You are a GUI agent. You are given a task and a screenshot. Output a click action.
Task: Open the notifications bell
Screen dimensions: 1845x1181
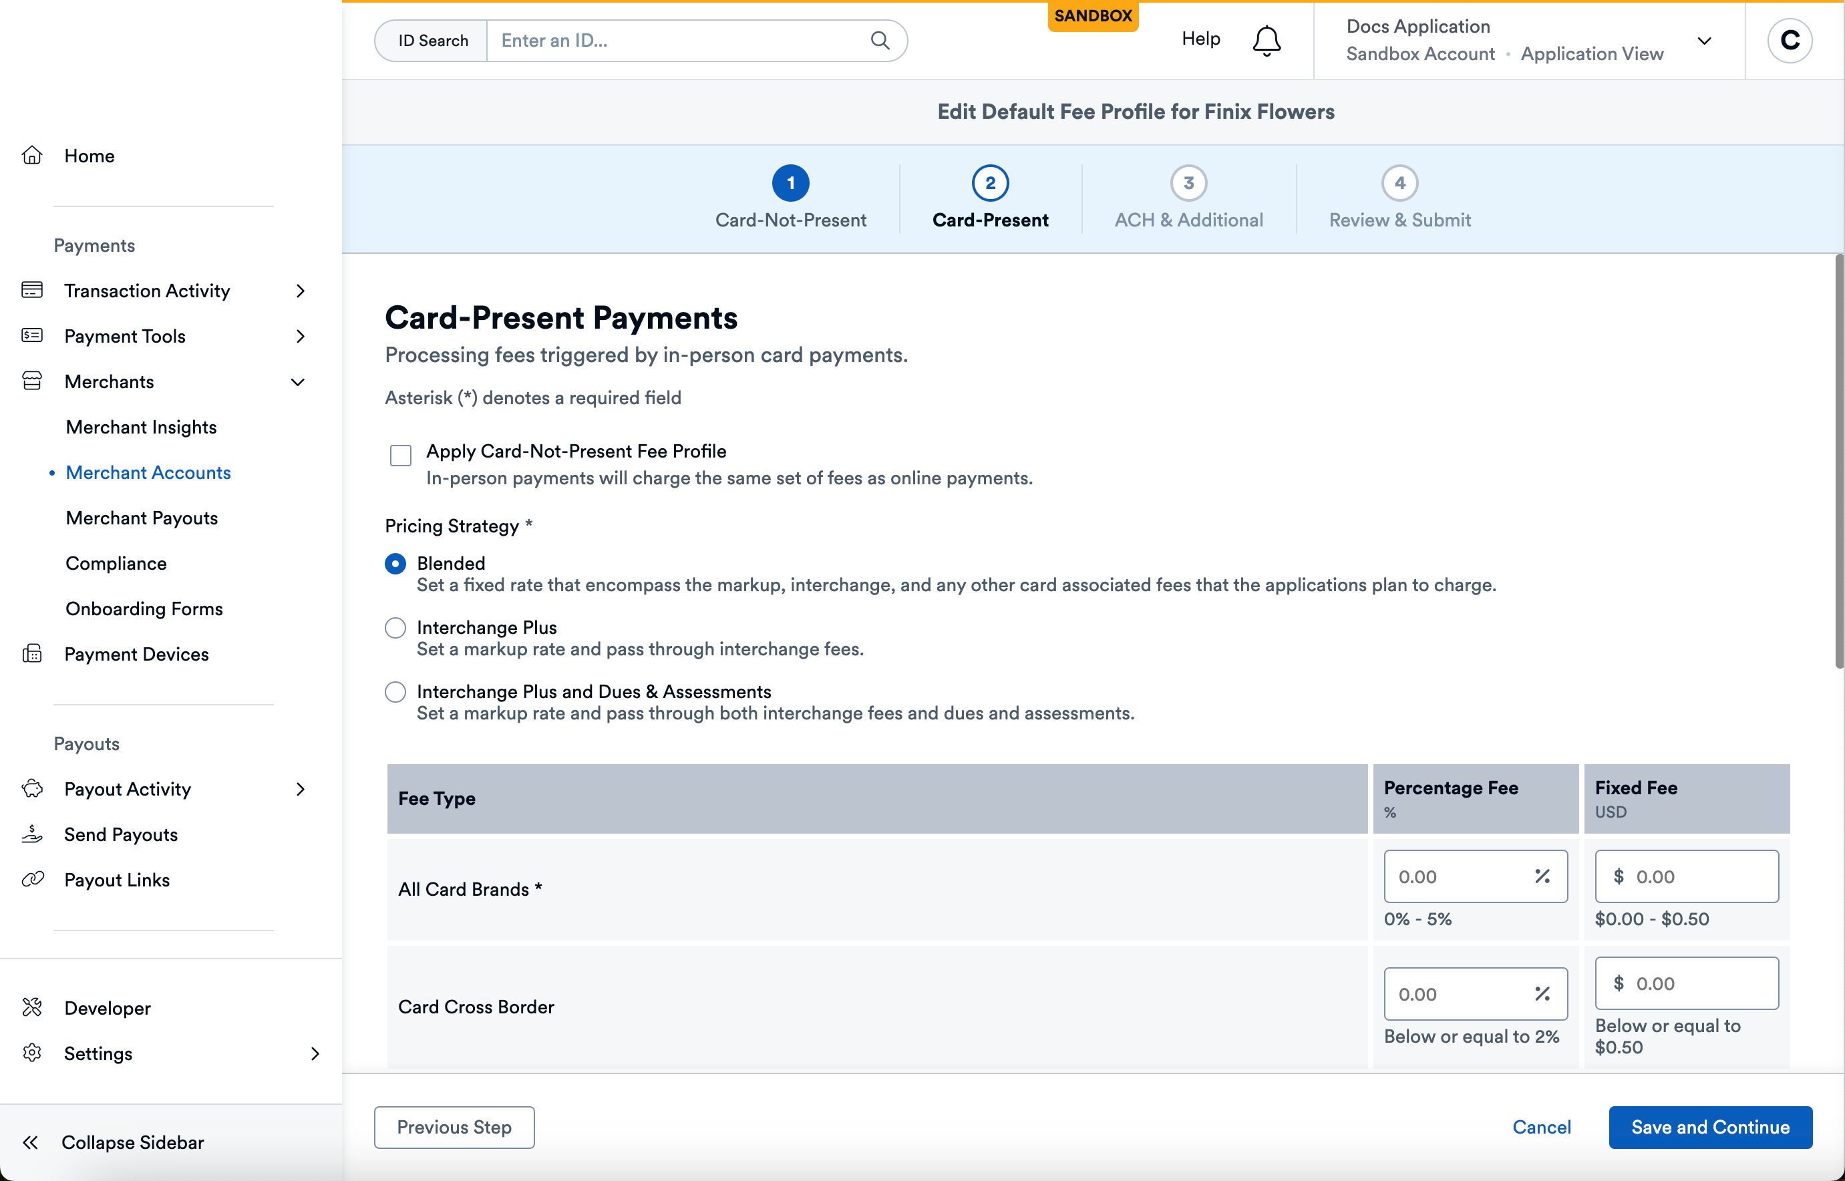pos(1265,40)
